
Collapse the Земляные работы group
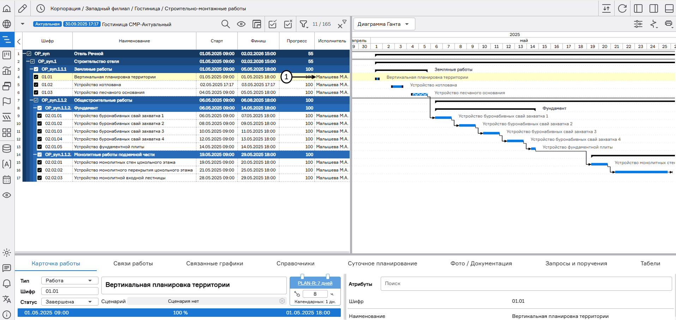[x=31, y=69]
